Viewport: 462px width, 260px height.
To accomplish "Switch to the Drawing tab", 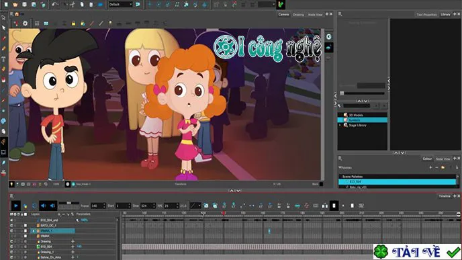I will click(x=298, y=15).
